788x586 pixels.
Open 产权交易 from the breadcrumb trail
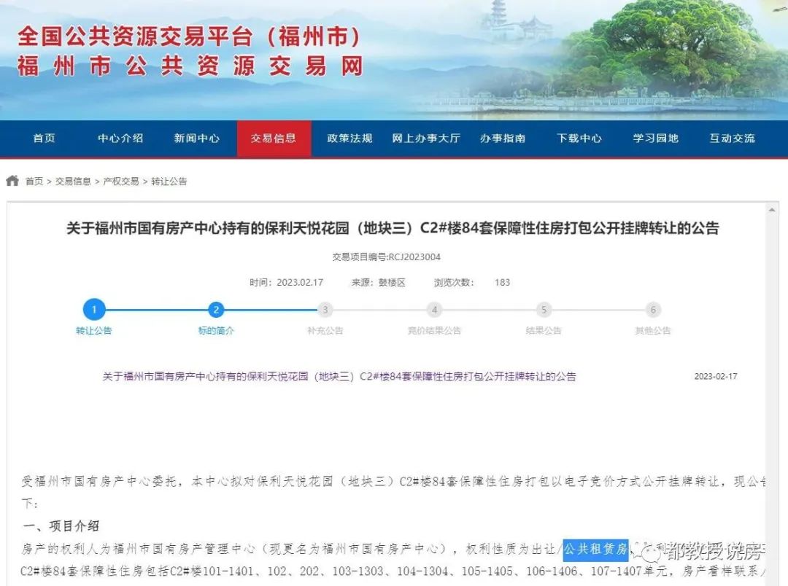point(120,181)
